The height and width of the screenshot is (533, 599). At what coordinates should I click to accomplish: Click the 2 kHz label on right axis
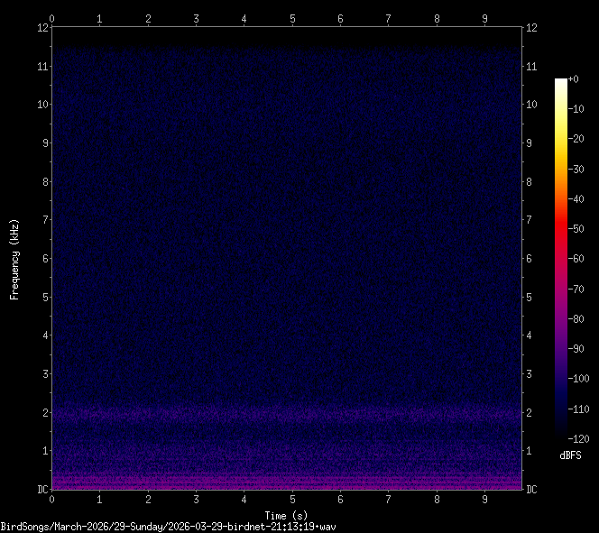point(530,412)
